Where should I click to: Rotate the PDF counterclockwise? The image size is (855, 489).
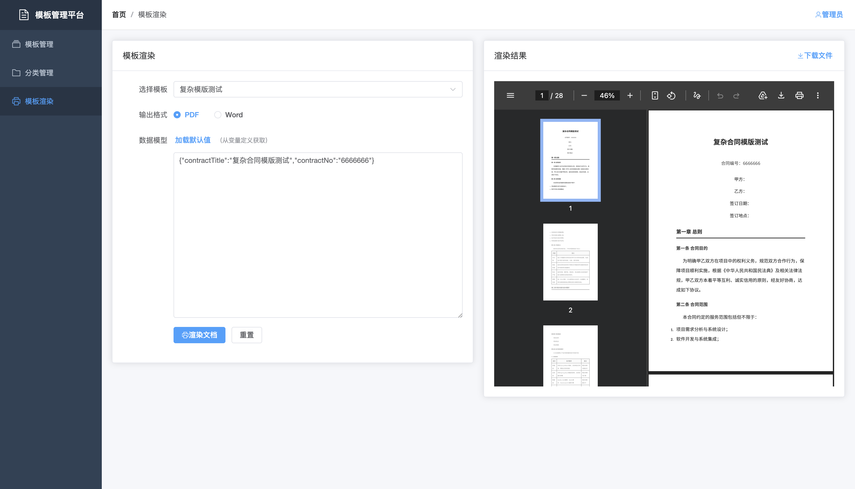tap(671, 96)
